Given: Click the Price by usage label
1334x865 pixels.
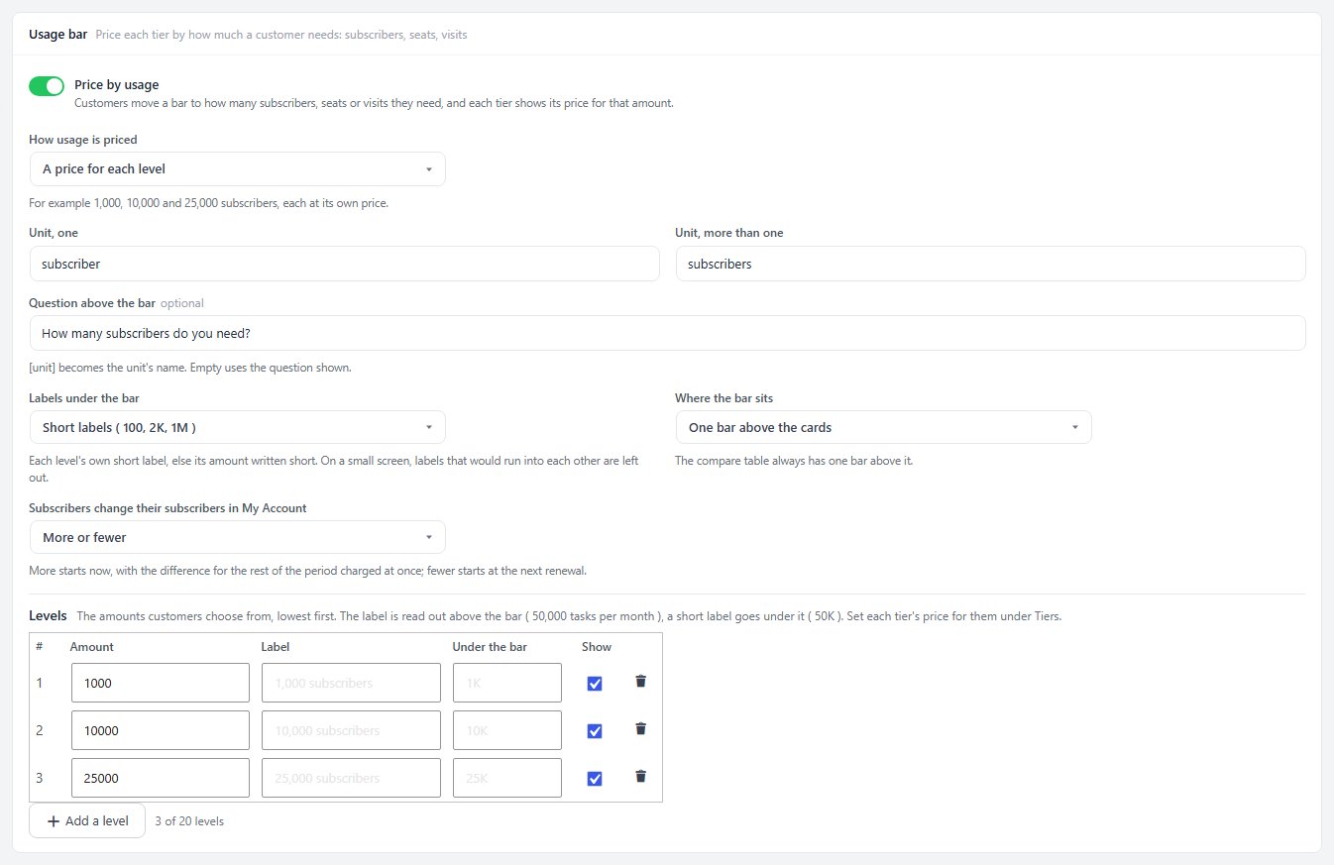Looking at the screenshot, I should click(117, 85).
